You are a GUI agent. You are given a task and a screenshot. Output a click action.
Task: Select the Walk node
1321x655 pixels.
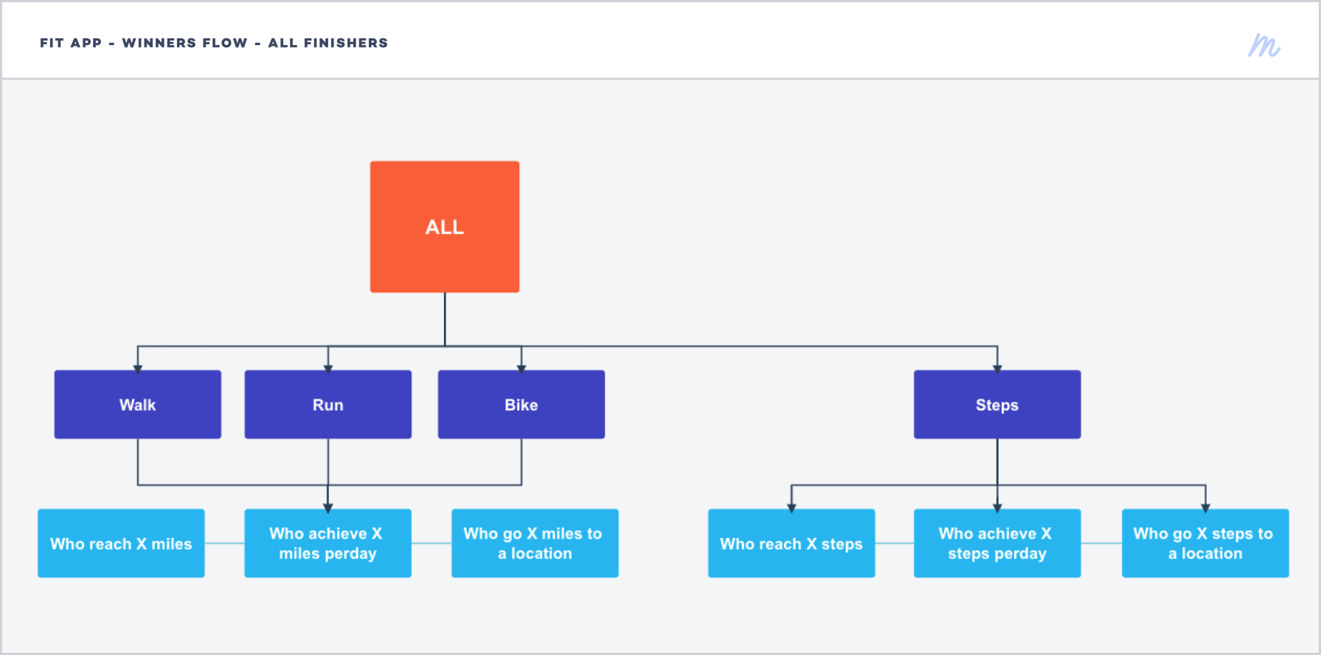pyautogui.click(x=138, y=404)
